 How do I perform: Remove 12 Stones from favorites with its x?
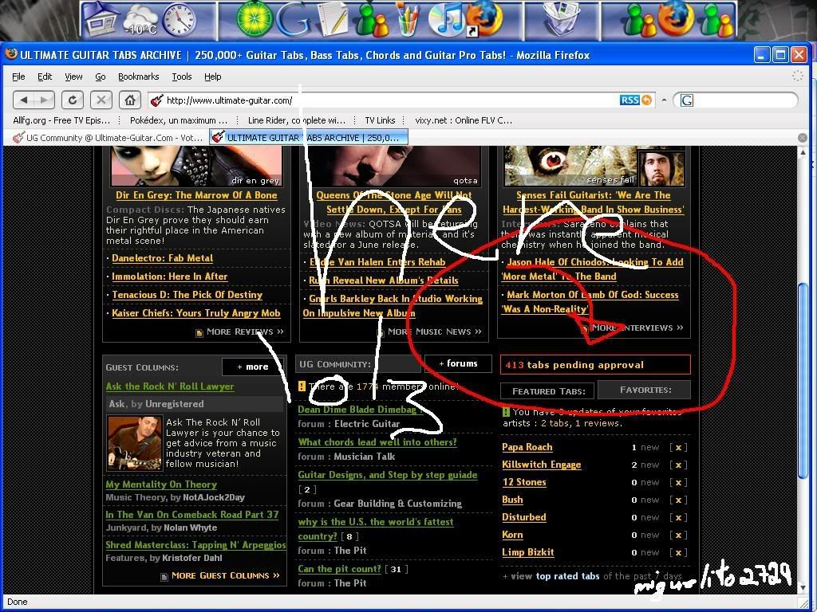678,482
